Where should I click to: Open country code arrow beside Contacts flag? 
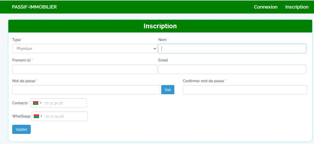[x=41, y=103]
